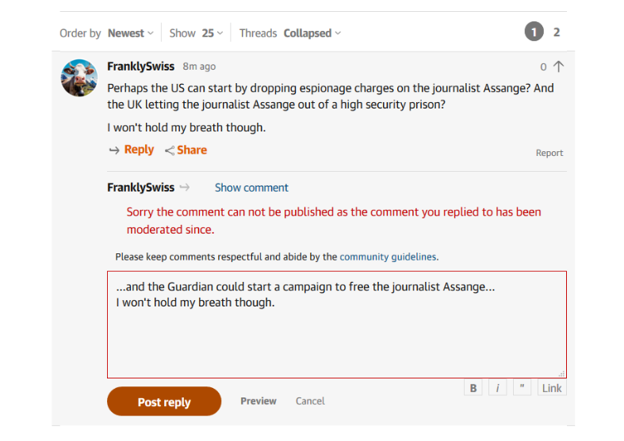The width and height of the screenshot is (624, 441).
Task: Submit with the Post reply button
Action: pos(164,401)
